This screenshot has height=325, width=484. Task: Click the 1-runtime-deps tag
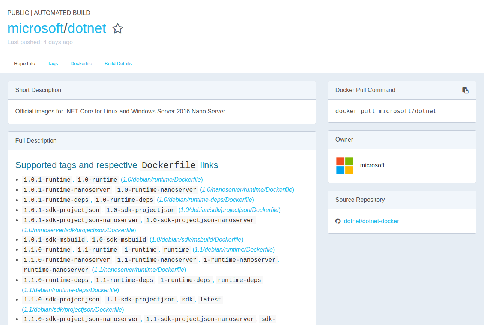tap(185, 280)
